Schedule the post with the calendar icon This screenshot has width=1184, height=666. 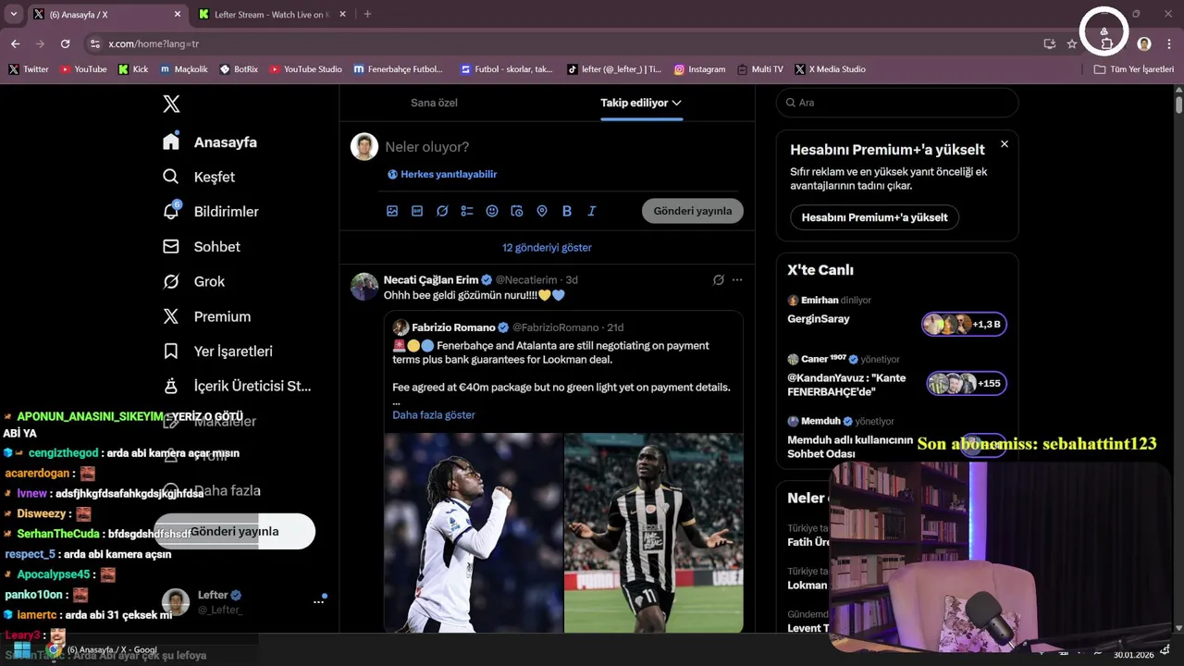(517, 211)
